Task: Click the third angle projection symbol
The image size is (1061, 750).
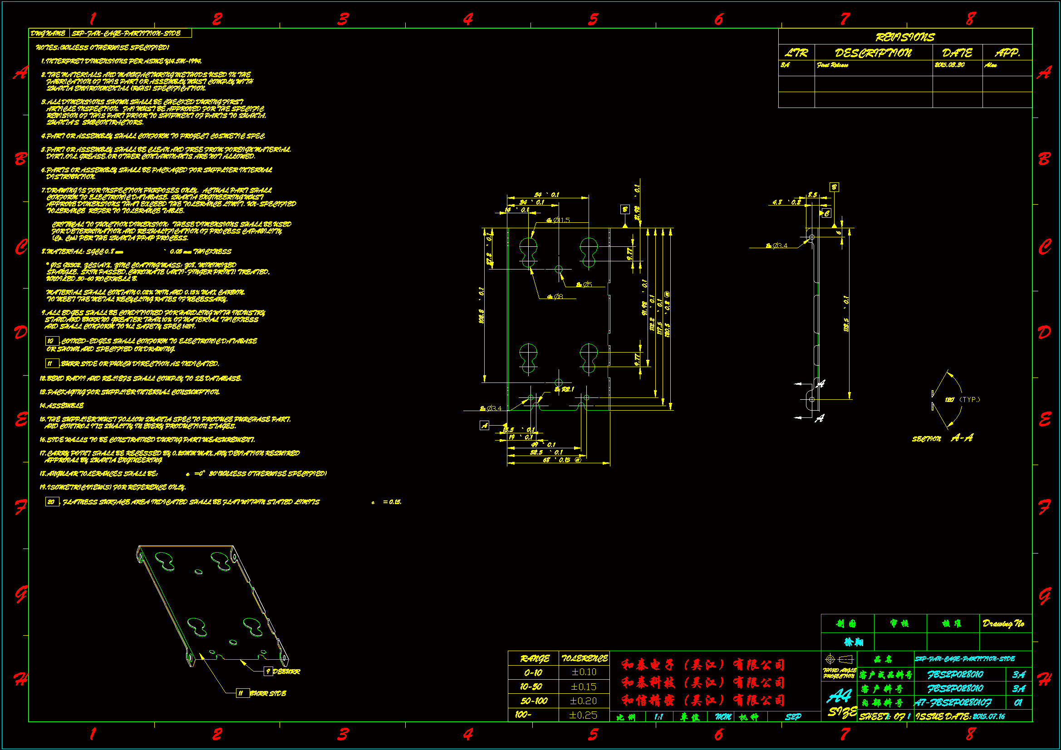Action: point(838,659)
